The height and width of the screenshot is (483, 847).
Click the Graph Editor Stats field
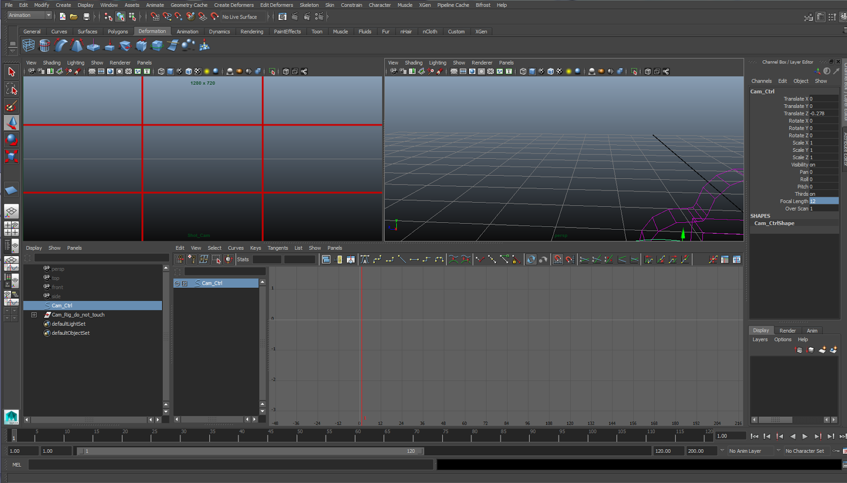[267, 260]
